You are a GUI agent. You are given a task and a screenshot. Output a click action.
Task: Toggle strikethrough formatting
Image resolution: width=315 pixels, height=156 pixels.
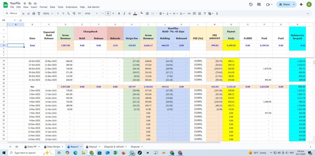pyautogui.click(x=130, y=13)
